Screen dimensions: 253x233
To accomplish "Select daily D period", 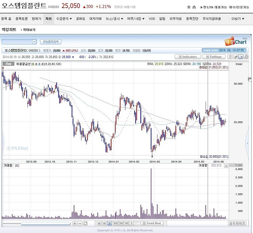I will tap(110, 223).
